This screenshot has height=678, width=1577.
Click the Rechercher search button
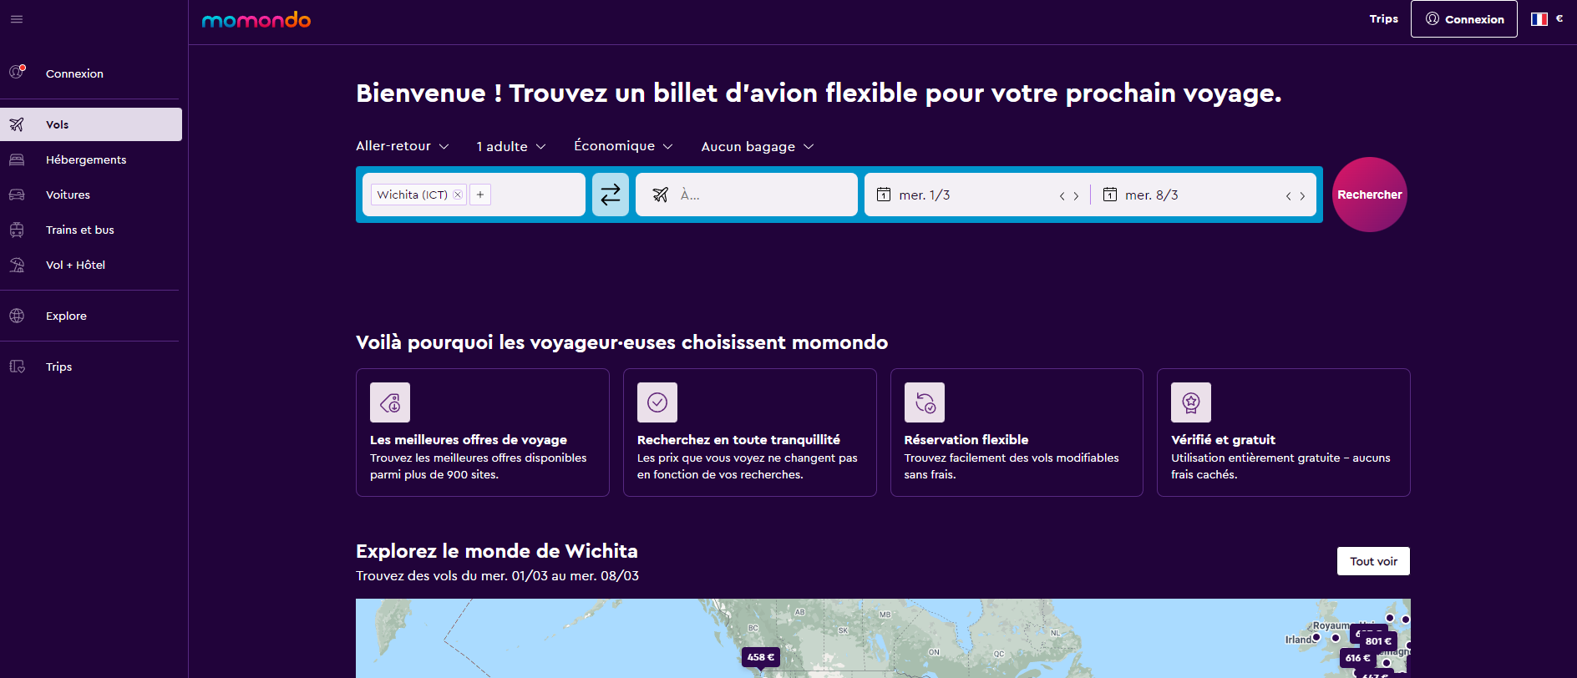[x=1370, y=195]
